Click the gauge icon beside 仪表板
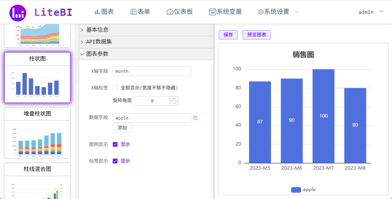 pyautogui.click(x=170, y=12)
